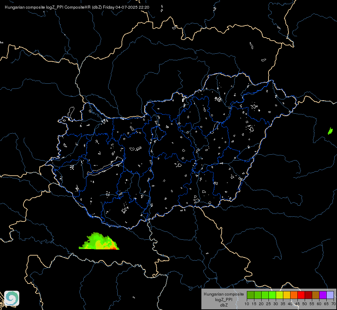This screenshot has height=310, width=337.
Task: Select the 55–60 dBZ brown swatch
Action: [316, 295]
